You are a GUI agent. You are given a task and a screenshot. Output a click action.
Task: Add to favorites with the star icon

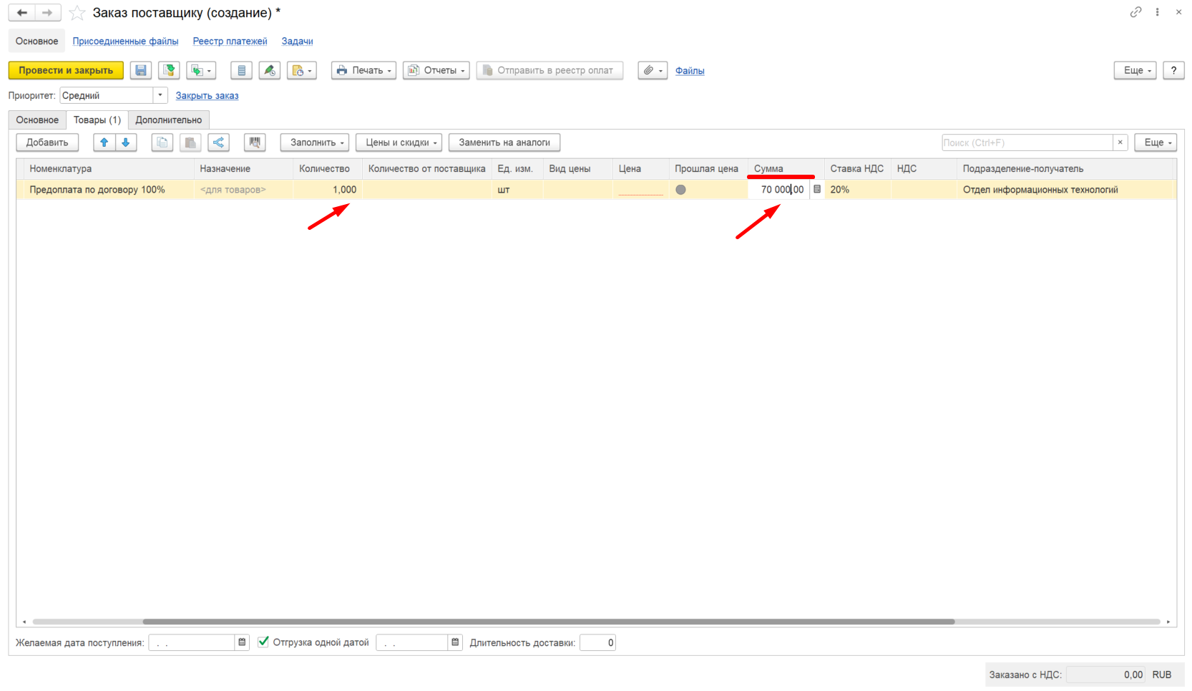[x=77, y=13]
